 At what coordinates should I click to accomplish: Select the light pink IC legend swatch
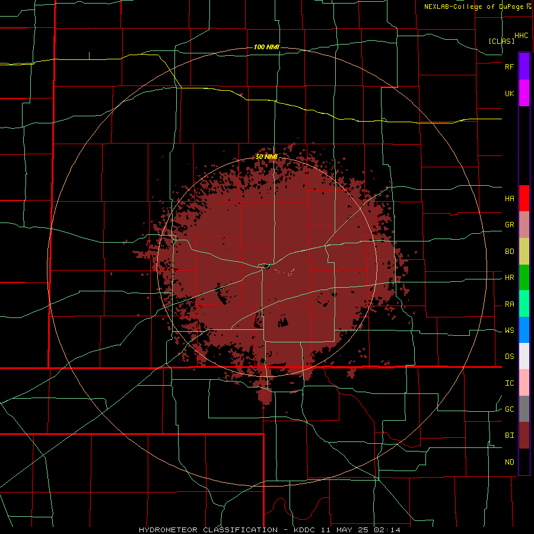click(x=524, y=383)
